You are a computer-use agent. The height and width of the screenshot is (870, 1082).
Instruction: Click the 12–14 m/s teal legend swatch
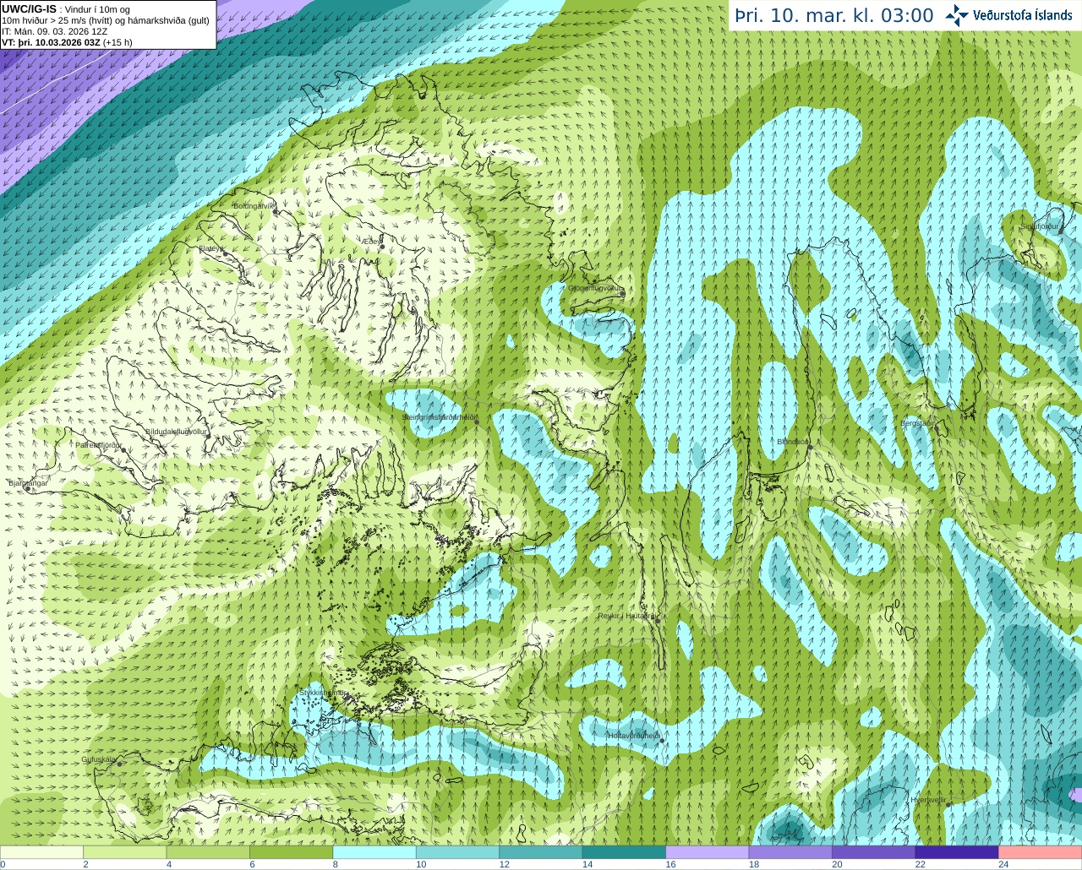point(541,852)
